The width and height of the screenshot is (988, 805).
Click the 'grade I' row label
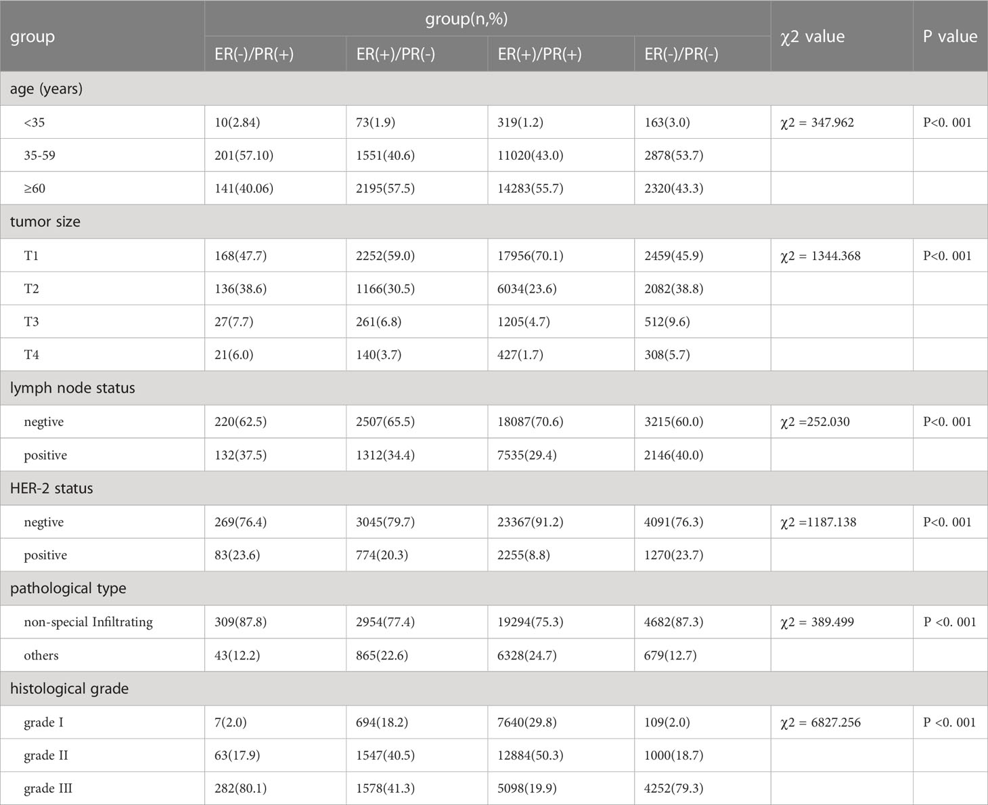pyautogui.click(x=43, y=722)
